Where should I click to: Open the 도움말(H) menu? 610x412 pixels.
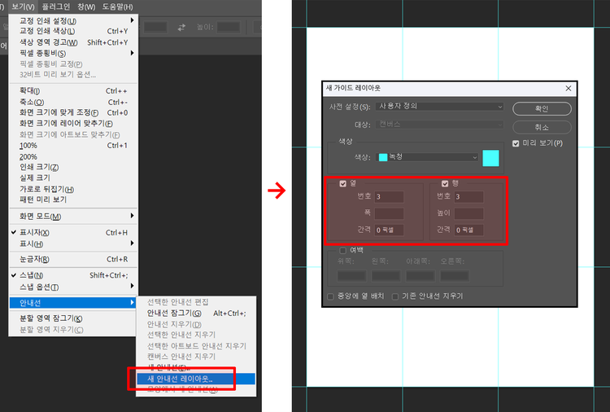coord(117,7)
